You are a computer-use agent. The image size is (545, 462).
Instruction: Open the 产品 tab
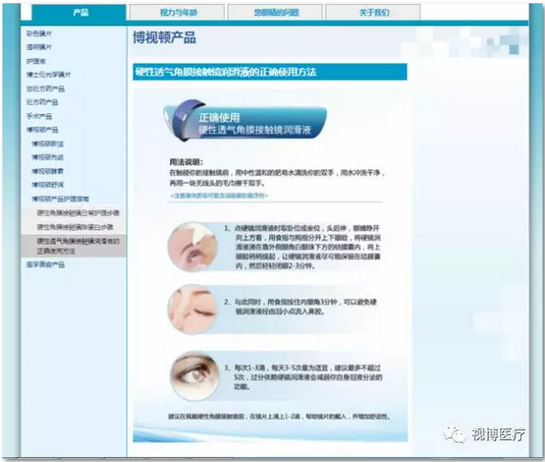point(80,12)
